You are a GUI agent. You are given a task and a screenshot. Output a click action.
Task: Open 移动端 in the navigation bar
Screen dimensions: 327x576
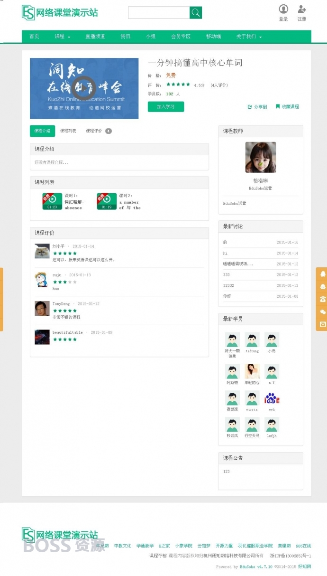click(213, 37)
